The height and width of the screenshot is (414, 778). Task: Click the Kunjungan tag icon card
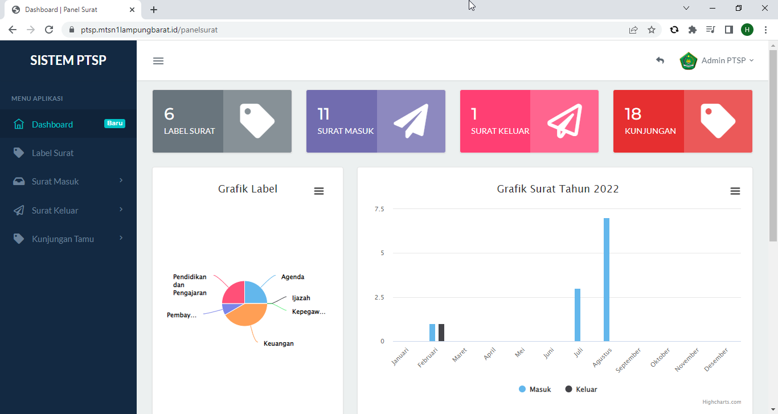tap(718, 121)
